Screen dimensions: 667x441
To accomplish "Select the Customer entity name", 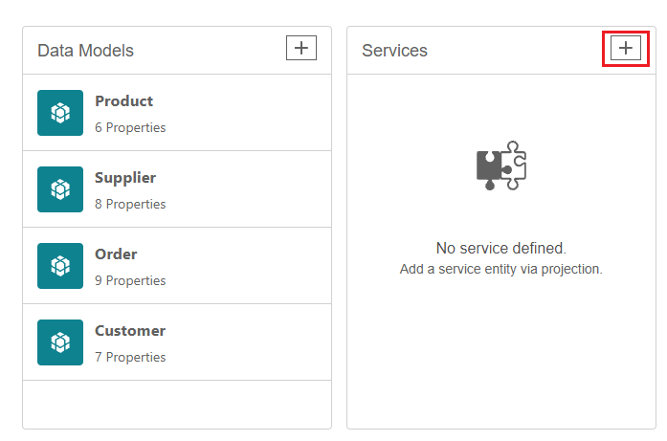I will (130, 330).
